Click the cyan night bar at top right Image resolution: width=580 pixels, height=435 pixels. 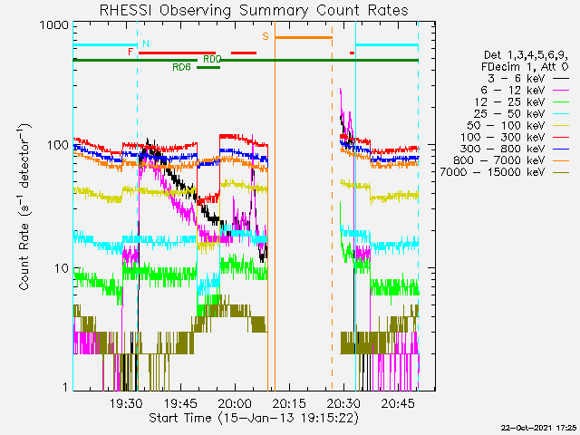click(387, 45)
